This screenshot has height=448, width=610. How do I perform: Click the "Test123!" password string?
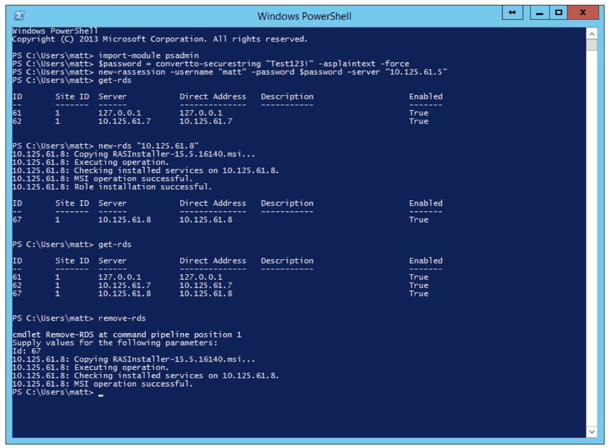290,64
